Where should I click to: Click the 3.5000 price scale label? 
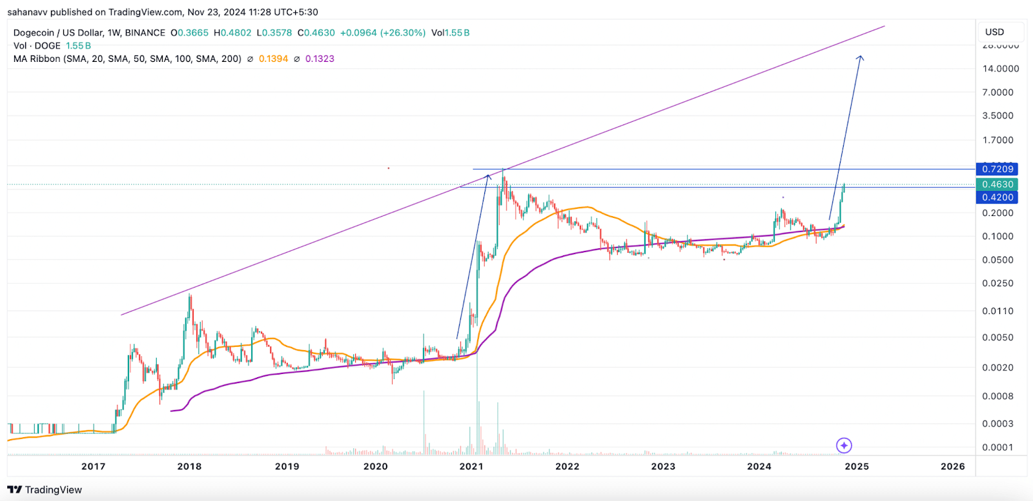pyautogui.click(x=998, y=115)
